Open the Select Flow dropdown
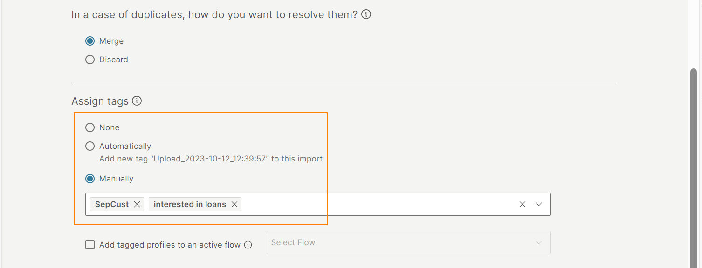Screen dimensions: 702x268 401,242
